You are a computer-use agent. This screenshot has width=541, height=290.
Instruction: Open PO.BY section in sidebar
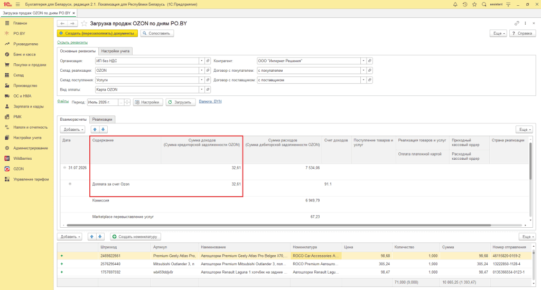pyautogui.click(x=20, y=33)
